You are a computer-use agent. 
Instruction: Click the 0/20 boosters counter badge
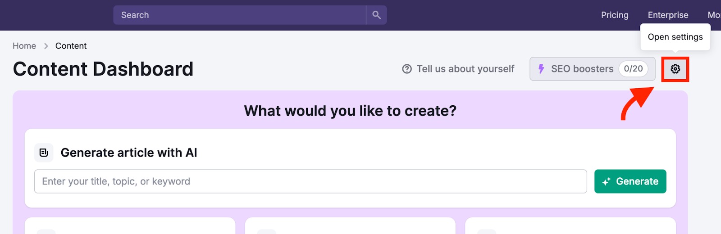click(x=633, y=69)
